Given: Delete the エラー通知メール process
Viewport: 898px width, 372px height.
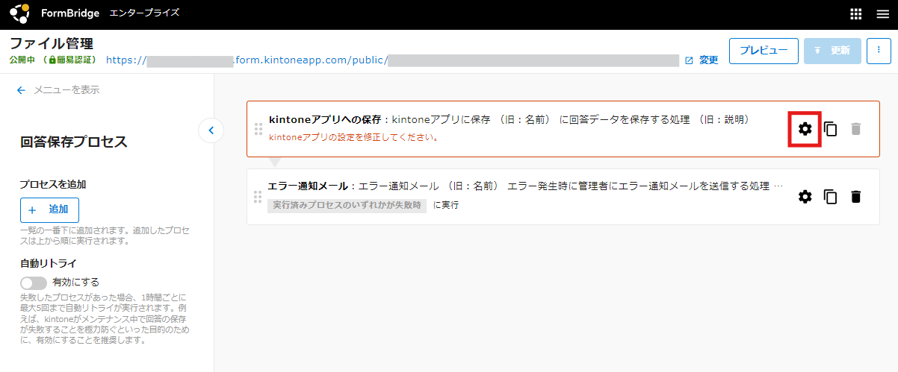Looking at the screenshot, I should 856,197.
